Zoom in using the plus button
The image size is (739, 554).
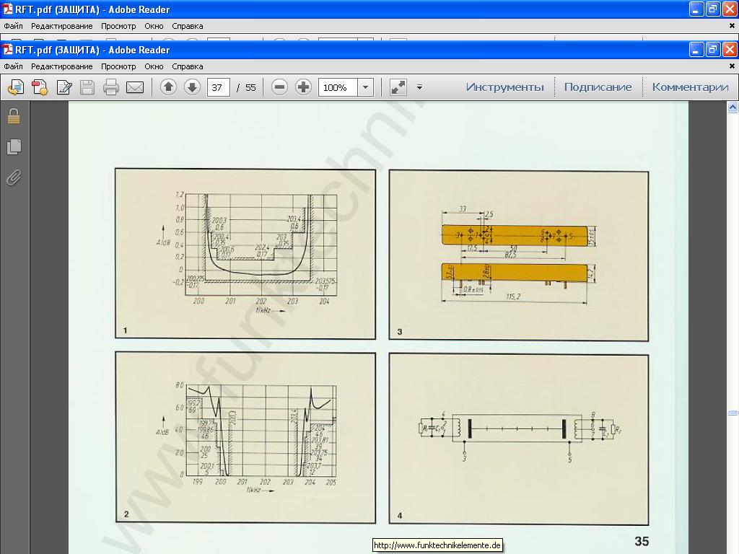[304, 87]
